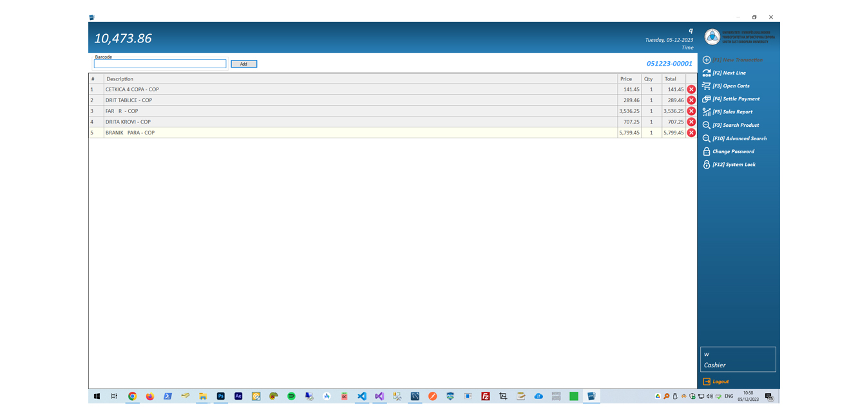Delete the FAR R - COP item
Viewport: 867px width, 415px height.
691,111
